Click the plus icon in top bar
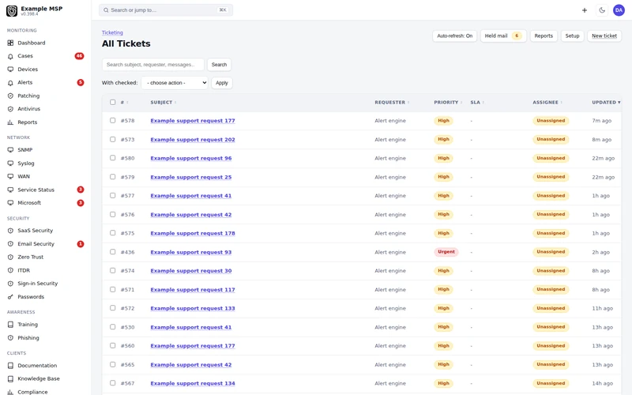This screenshot has width=632, height=395. [585, 10]
